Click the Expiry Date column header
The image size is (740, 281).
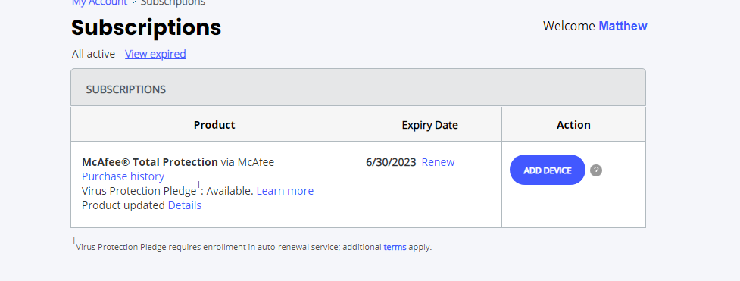click(x=430, y=125)
